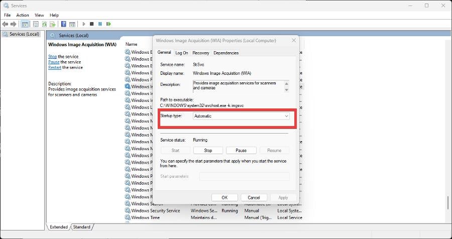
Task: Click the gear icon beside Windows Time
Action: pos(128,218)
